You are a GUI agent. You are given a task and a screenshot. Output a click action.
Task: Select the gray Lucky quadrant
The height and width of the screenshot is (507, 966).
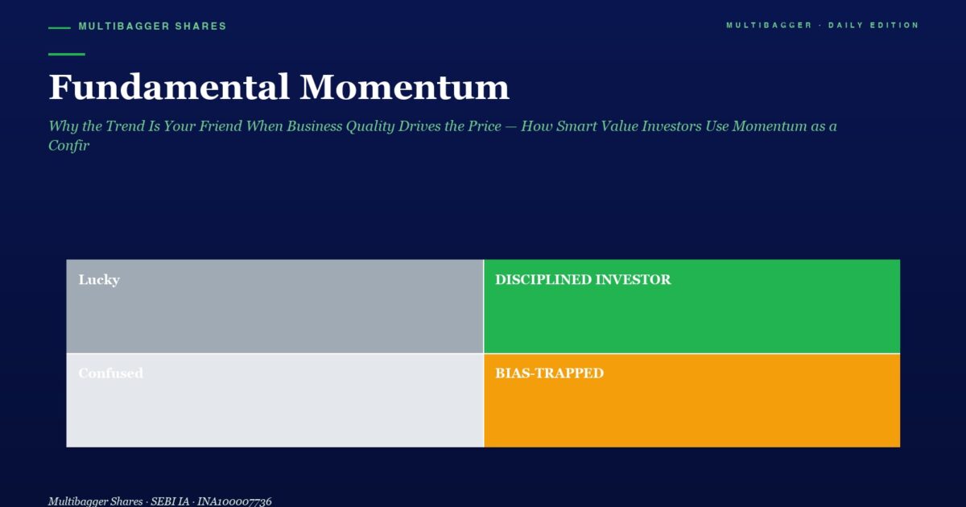[x=275, y=306]
